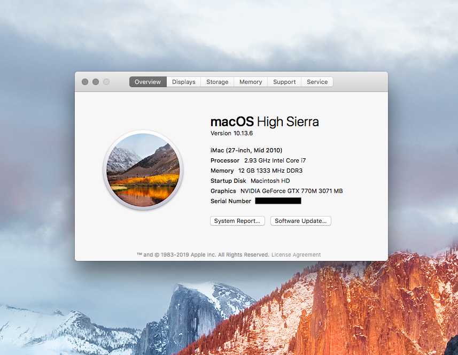458x355 pixels.
Task: Open the Storage tab
Action: point(218,82)
